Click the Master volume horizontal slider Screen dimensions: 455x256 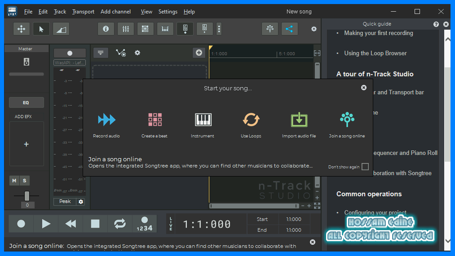pos(27,74)
